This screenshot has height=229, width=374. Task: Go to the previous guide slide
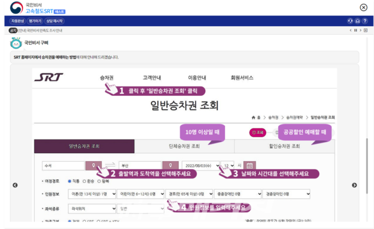[15, 185]
